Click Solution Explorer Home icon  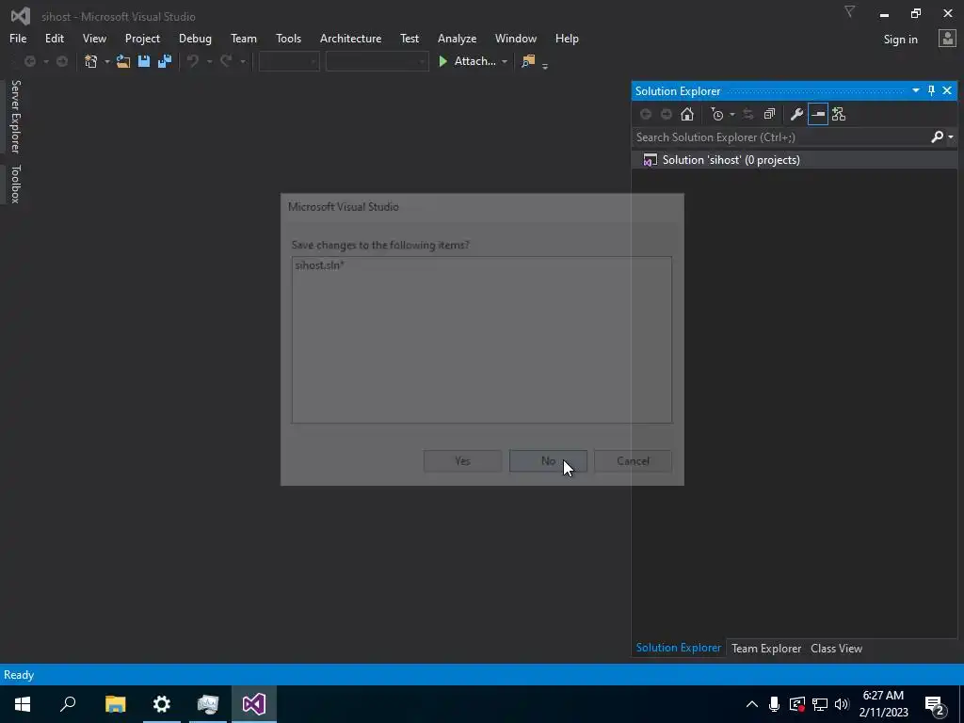686,114
